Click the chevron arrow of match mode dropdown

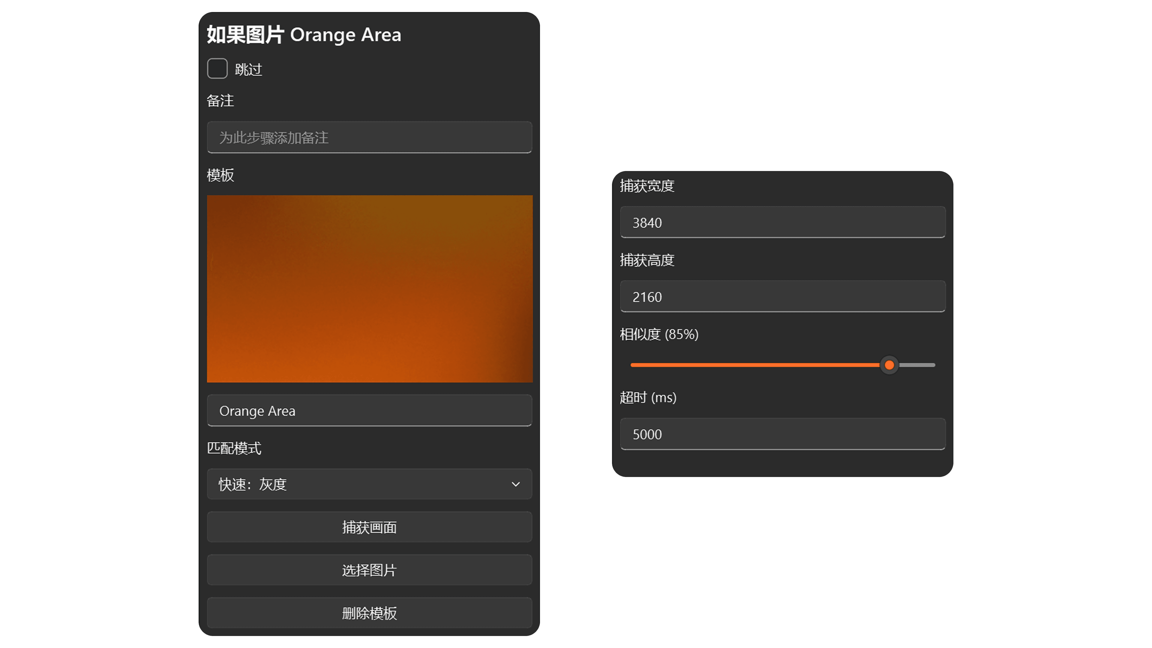click(x=516, y=484)
